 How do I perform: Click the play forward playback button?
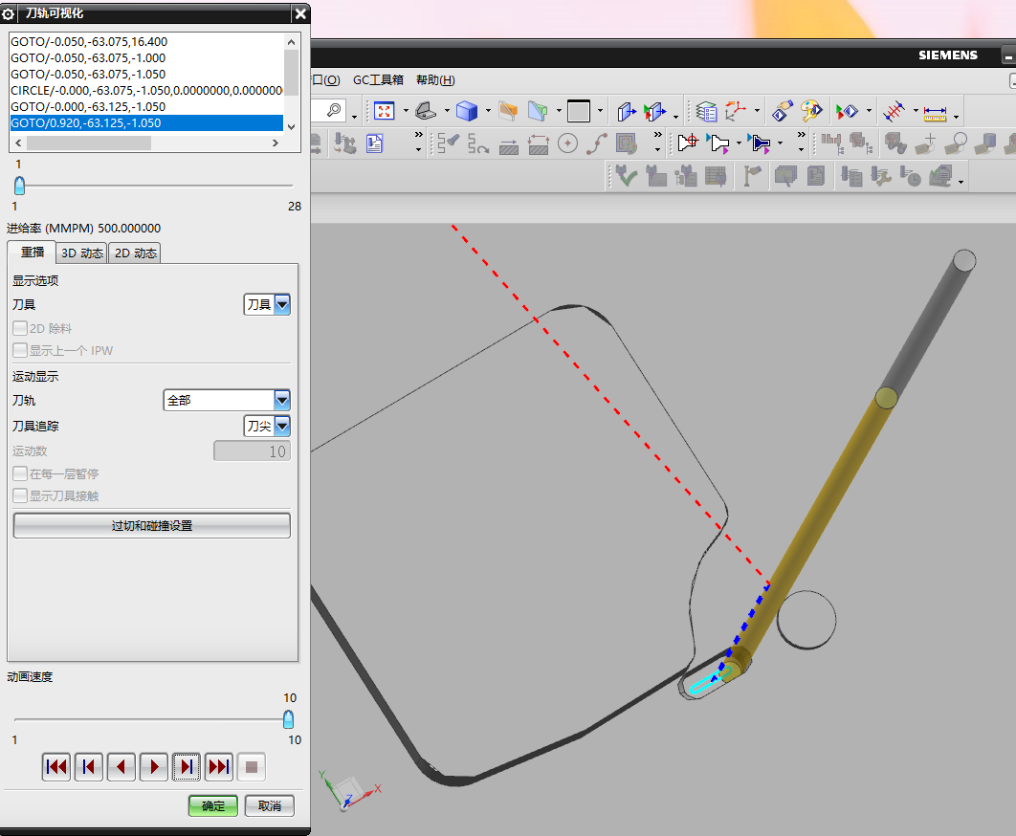[x=154, y=766]
